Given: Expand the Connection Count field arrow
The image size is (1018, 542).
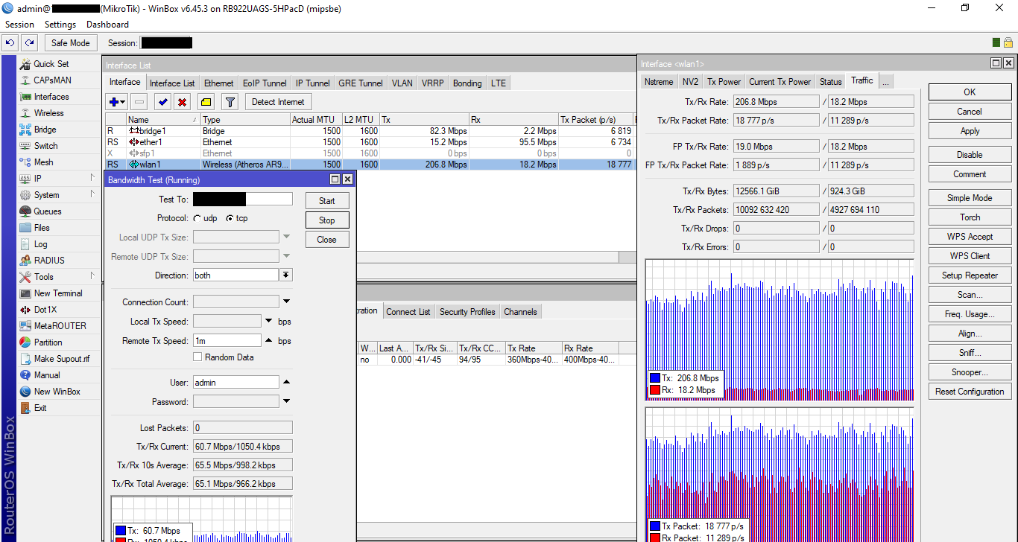Looking at the screenshot, I should (285, 302).
